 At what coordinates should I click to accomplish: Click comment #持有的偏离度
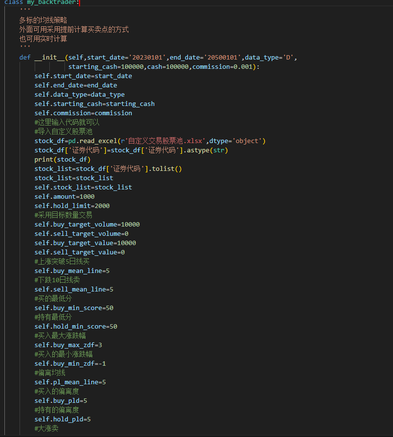click(57, 410)
